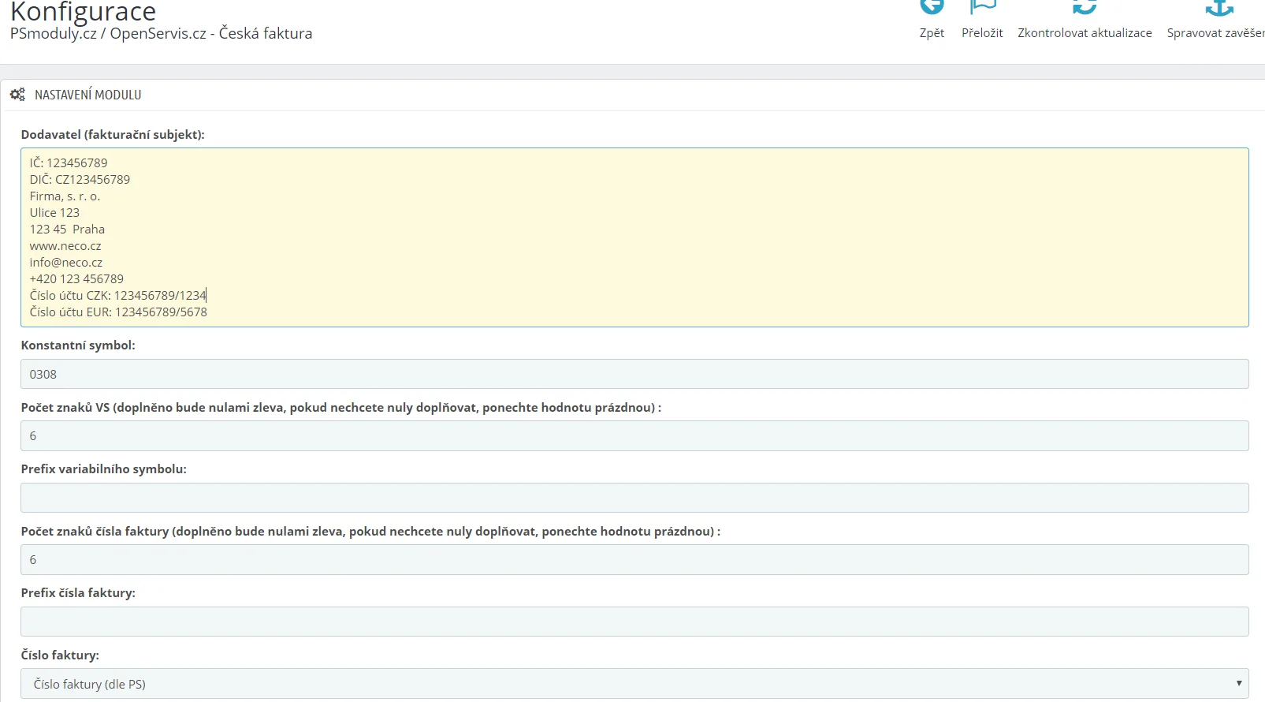Viewport: 1265px width, 702px height.
Task: Click the Počet znaků čísla faktury field
Action: pos(634,559)
